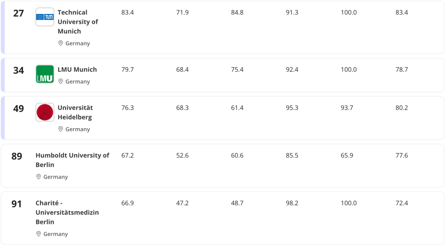The image size is (445, 247).
Task: Click the 83.4 overall score for Munich
Action: tap(127, 12)
